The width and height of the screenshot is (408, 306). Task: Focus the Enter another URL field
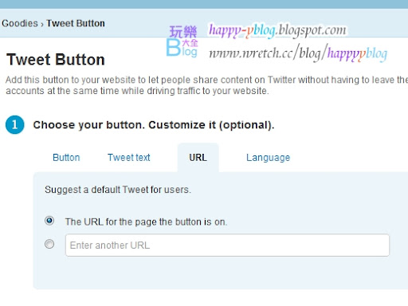(227, 245)
